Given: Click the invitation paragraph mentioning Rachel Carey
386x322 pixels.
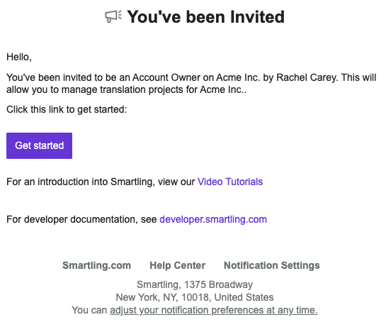Looking at the screenshot, I should click(x=191, y=83).
